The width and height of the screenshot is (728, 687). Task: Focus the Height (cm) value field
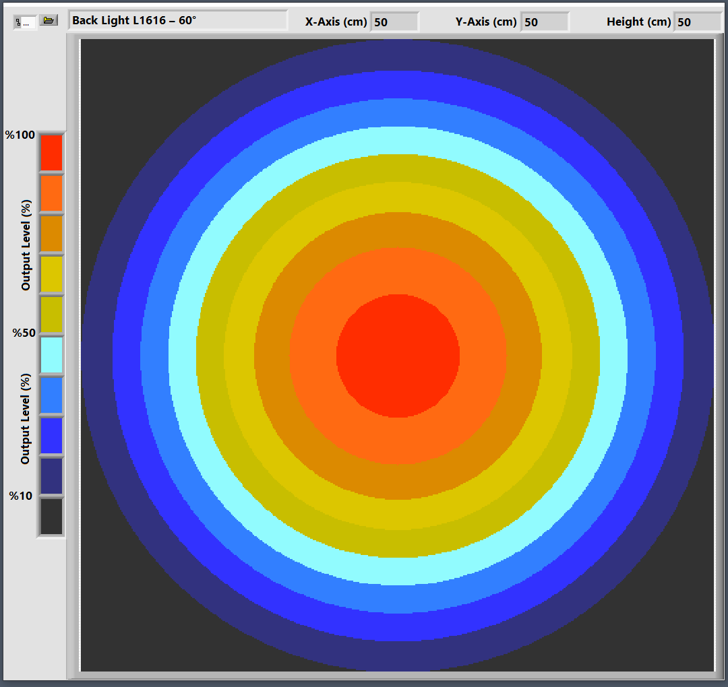point(697,22)
